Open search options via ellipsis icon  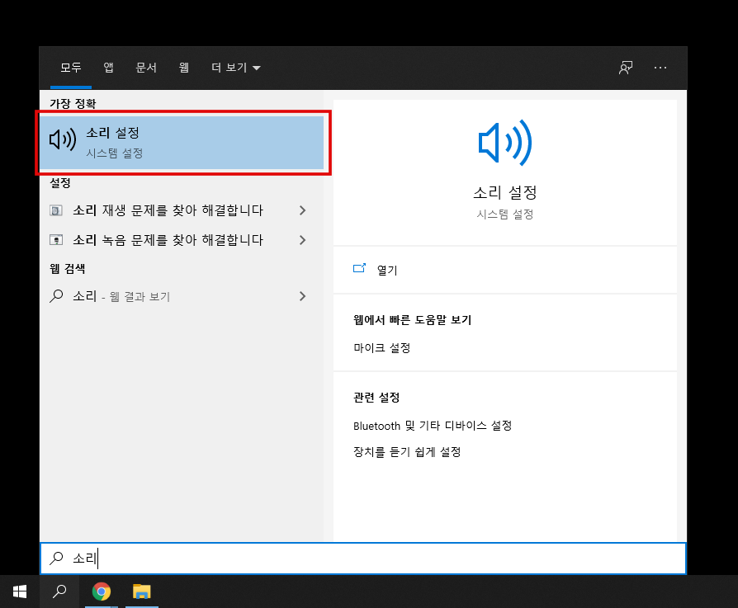click(660, 68)
